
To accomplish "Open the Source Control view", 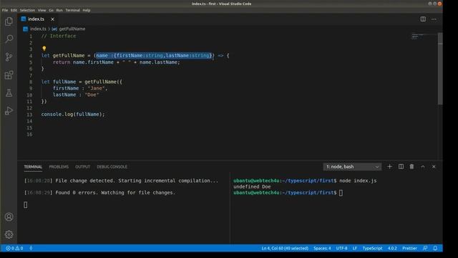I will (9, 57).
